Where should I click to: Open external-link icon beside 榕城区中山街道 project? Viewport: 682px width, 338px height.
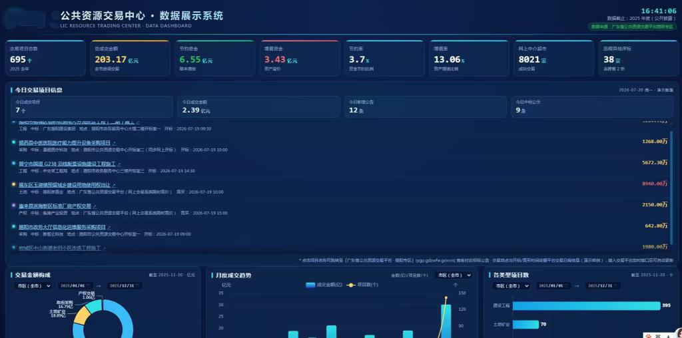pos(105,248)
